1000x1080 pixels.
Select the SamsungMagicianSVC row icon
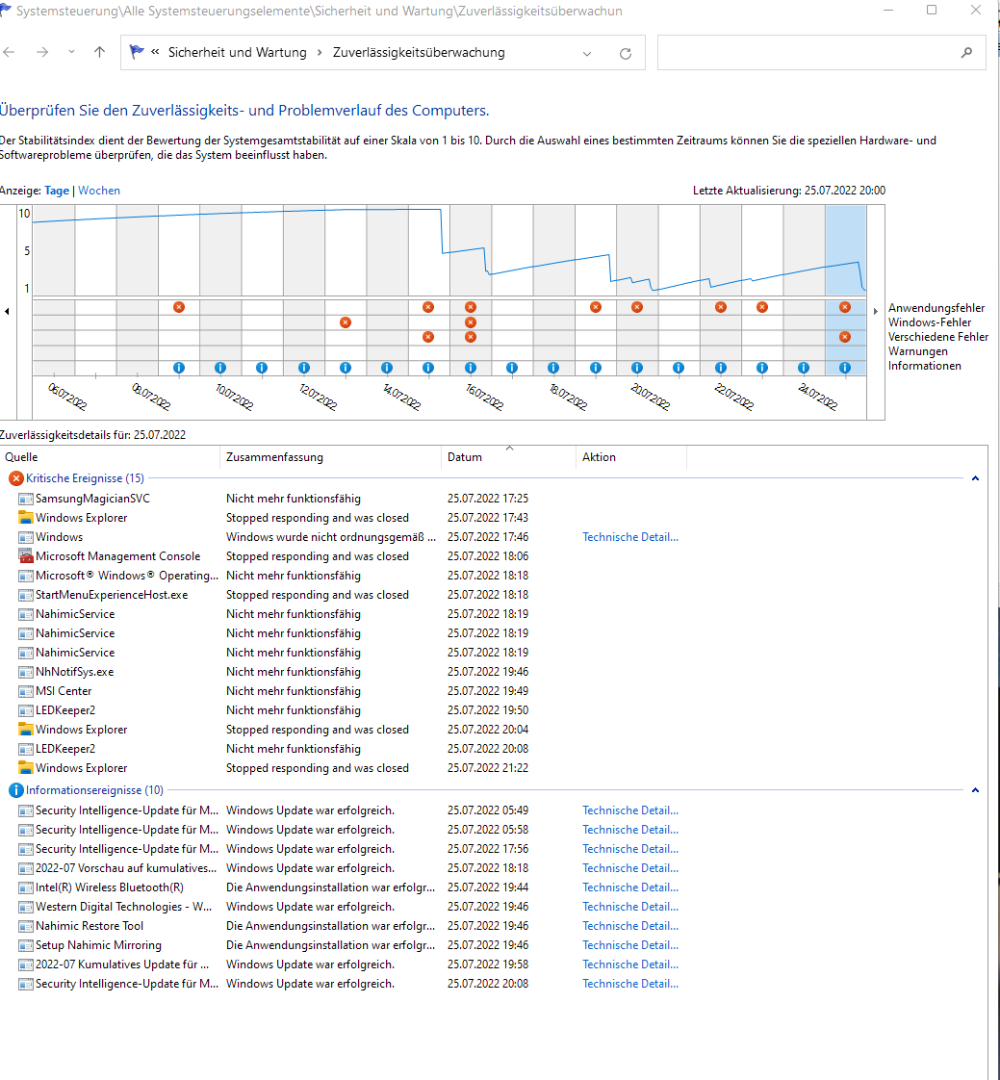coord(25,499)
